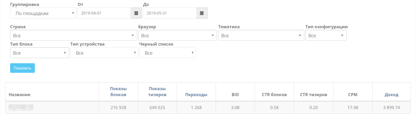Sort table by Доход column
Screen dimensions: 416x114
coord(391,95)
